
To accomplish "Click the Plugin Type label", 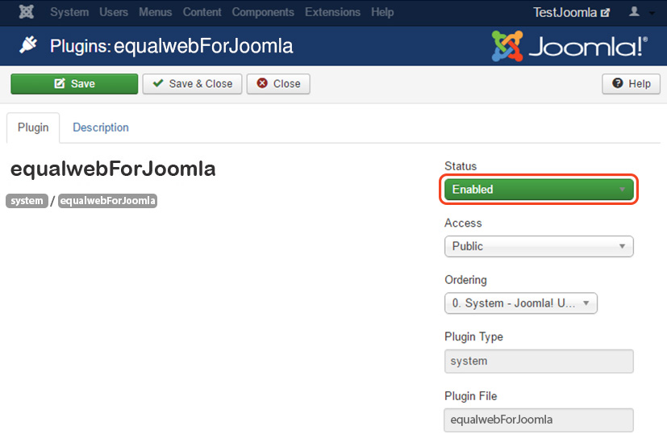I will pyautogui.click(x=474, y=336).
